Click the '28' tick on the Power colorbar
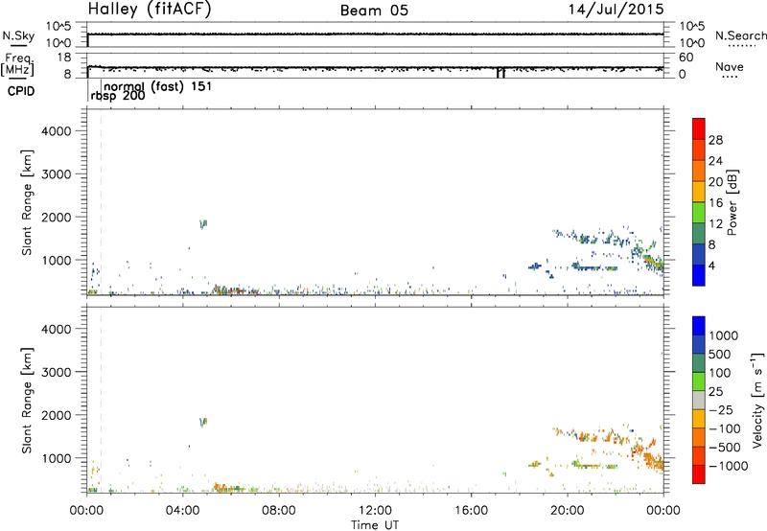Screen dimensions: 767x531 pyautogui.click(x=715, y=140)
